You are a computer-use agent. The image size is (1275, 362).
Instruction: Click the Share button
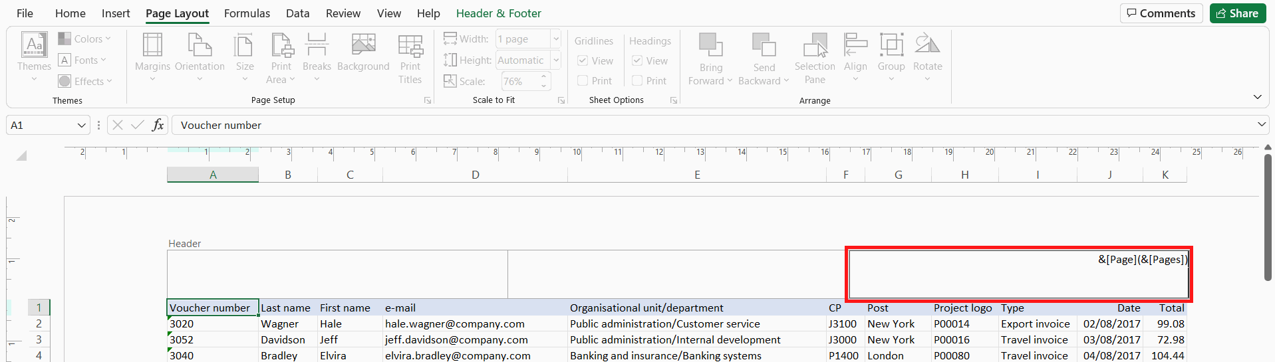click(1238, 13)
